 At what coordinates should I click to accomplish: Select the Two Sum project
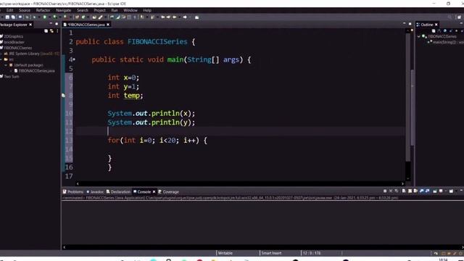click(12, 76)
